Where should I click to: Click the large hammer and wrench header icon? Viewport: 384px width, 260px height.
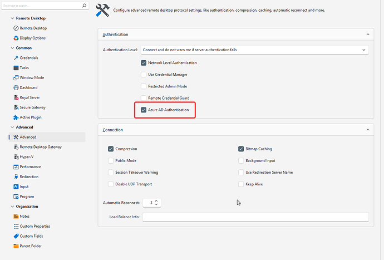click(102, 10)
